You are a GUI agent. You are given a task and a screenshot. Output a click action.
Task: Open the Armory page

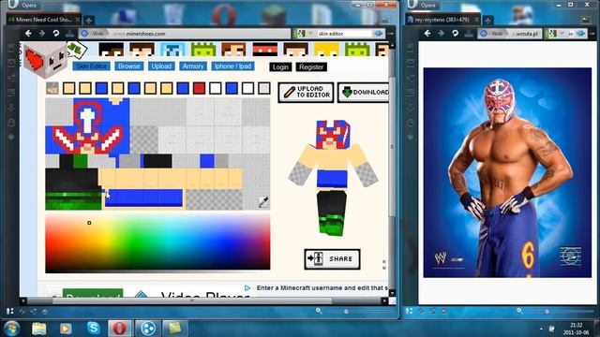click(x=192, y=66)
